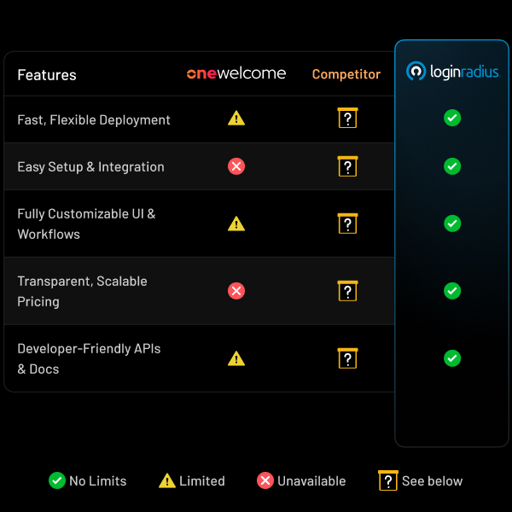Click question mark icon for Easy Setup row
Image resolution: width=512 pixels, height=512 pixels.
click(x=347, y=166)
